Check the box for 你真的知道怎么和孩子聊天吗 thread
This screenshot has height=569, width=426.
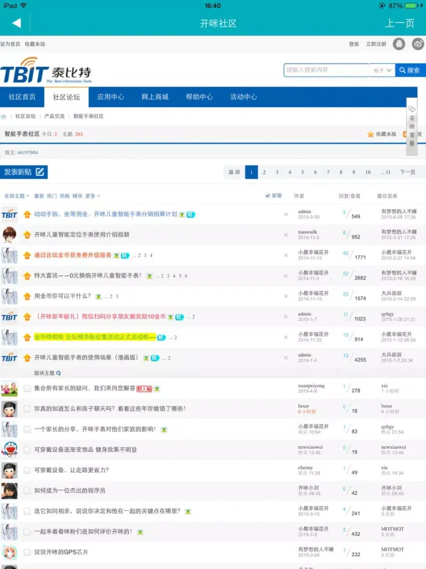(x=27, y=409)
